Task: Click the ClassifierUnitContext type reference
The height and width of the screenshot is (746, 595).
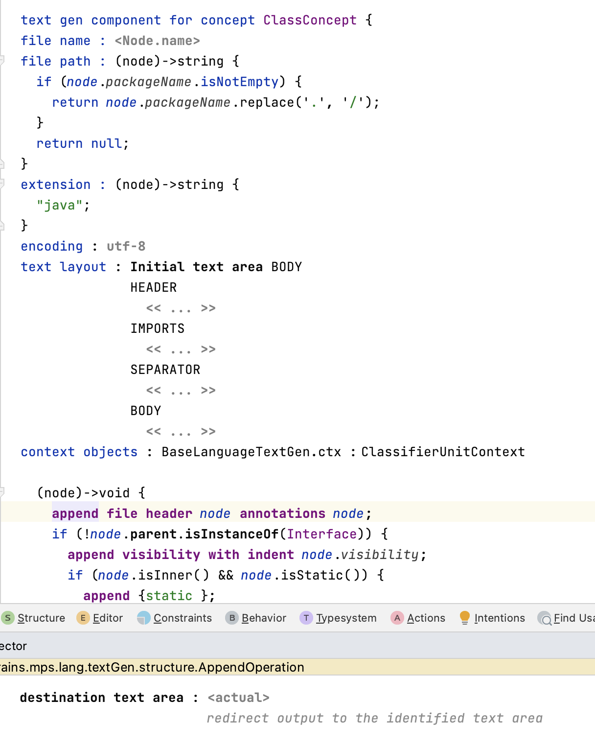Action: tap(443, 452)
